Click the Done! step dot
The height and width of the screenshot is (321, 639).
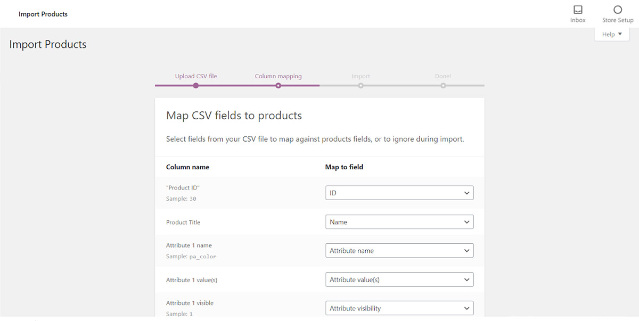[x=443, y=86]
